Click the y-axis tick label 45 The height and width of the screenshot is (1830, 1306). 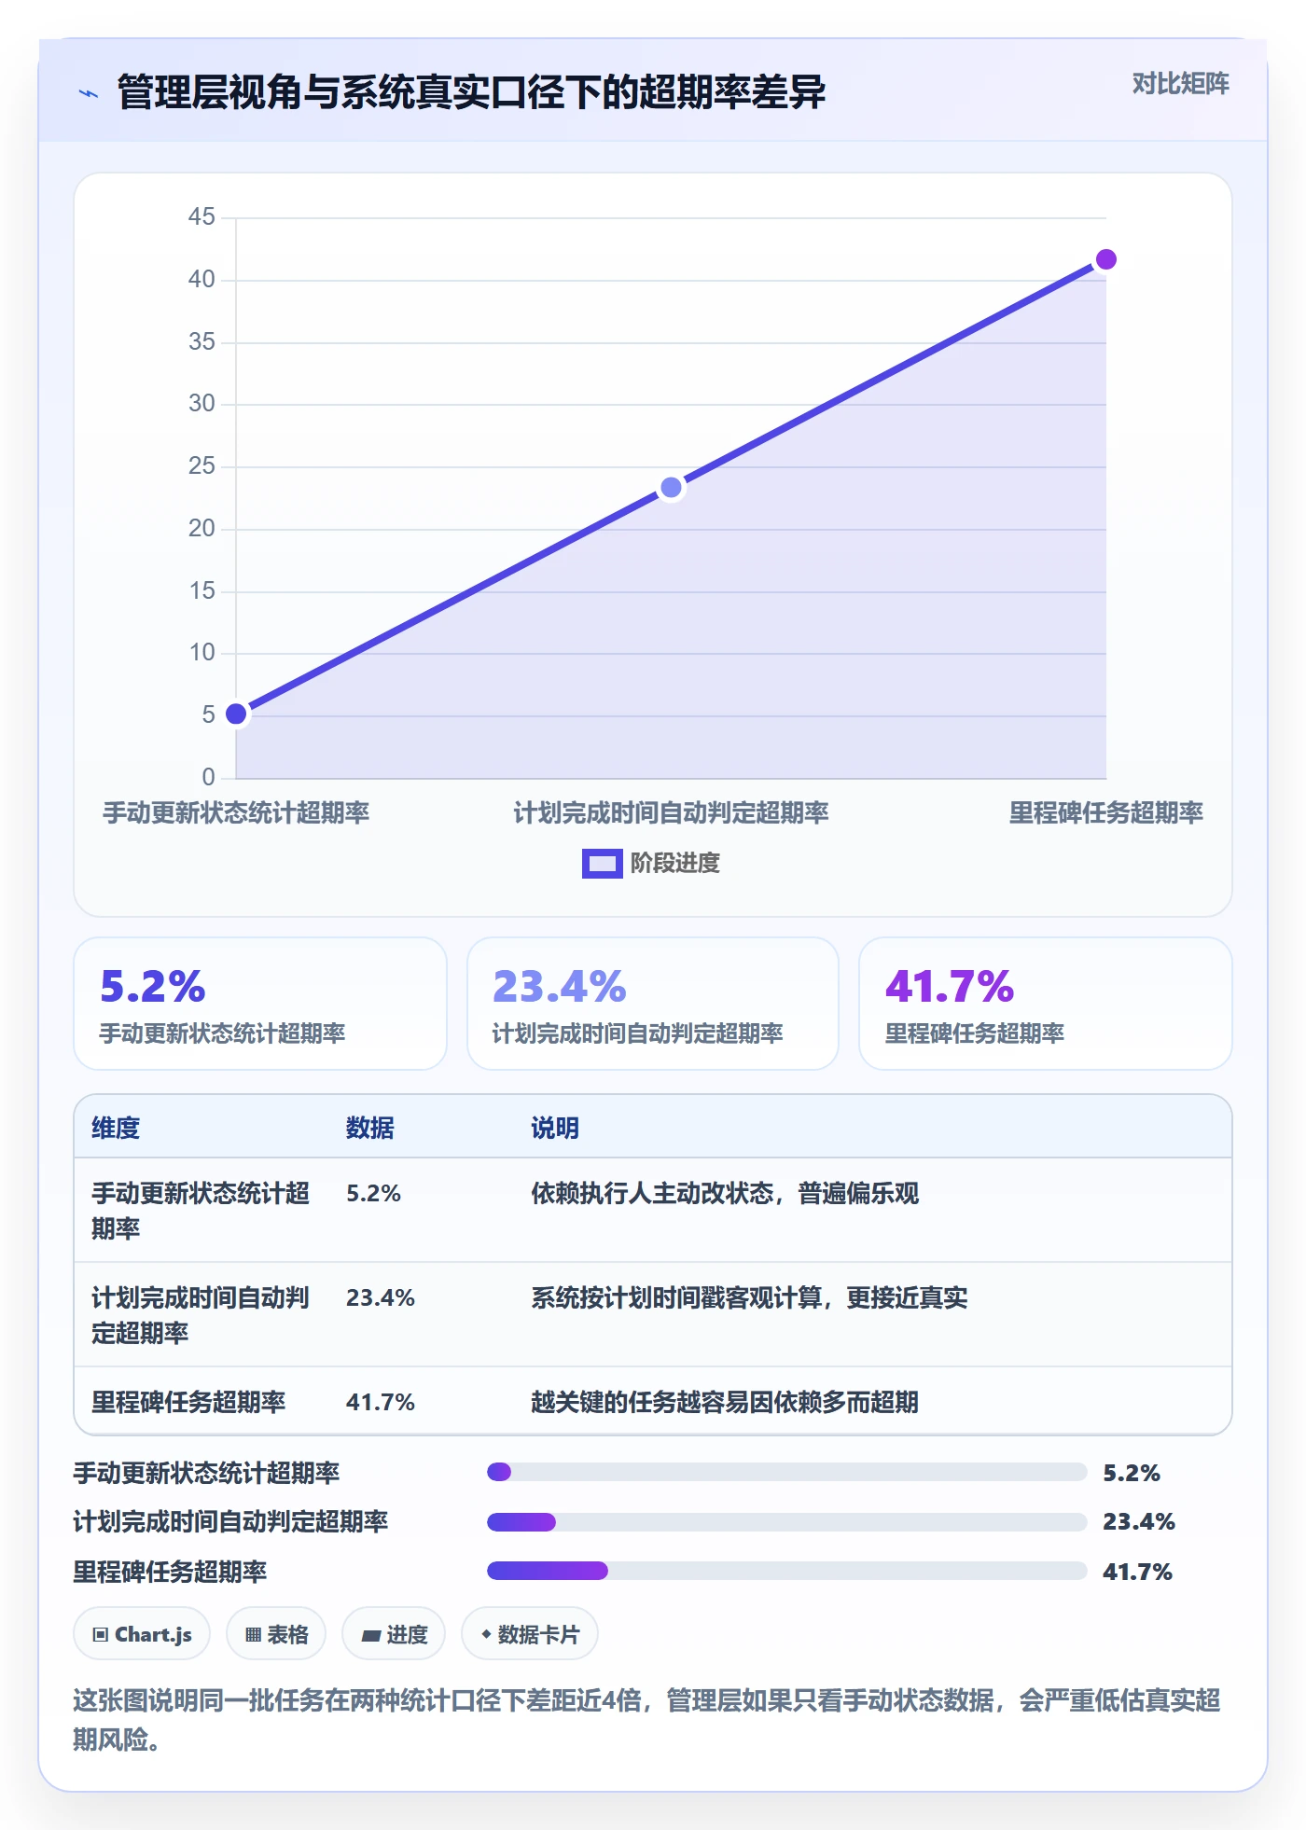click(x=201, y=216)
